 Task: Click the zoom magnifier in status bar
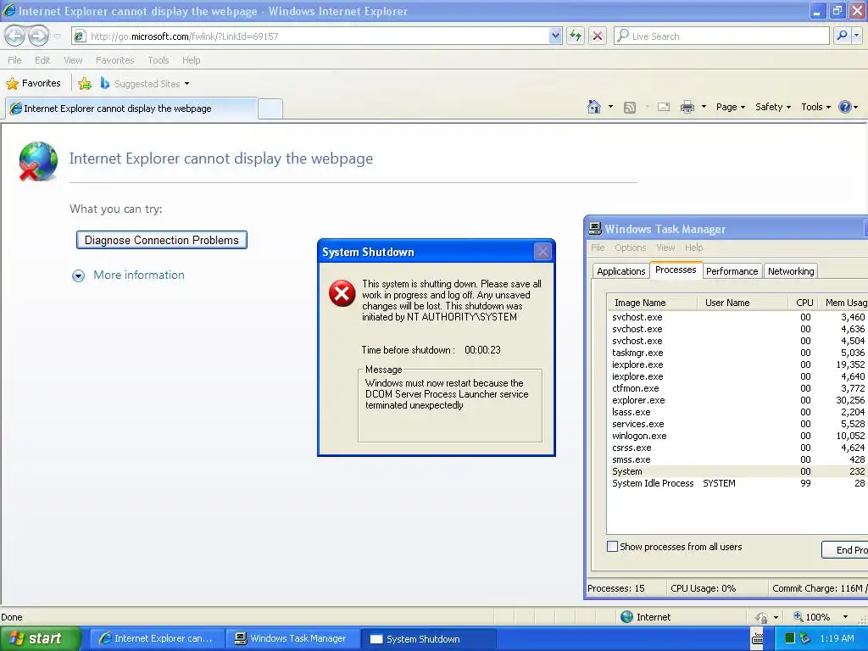pyautogui.click(x=798, y=617)
